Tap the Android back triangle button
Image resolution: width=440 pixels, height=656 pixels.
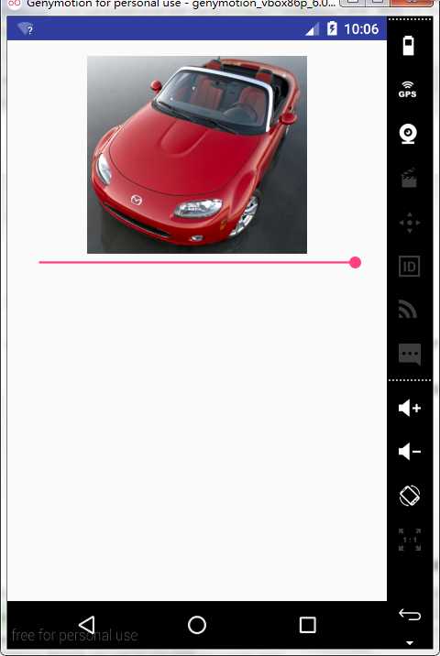click(x=87, y=625)
